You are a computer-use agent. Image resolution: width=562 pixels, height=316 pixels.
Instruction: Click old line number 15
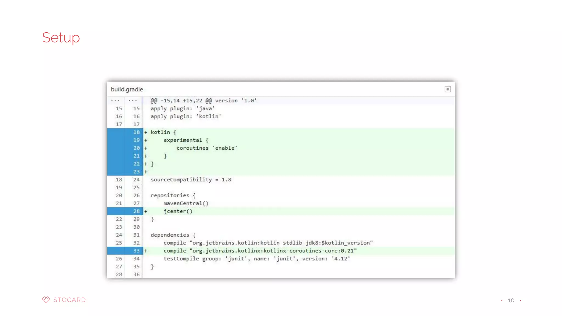pyautogui.click(x=119, y=109)
